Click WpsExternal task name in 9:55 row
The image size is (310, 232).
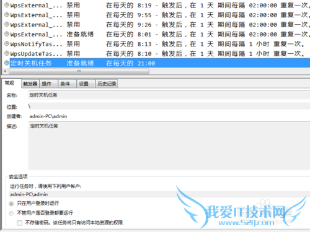(36, 15)
